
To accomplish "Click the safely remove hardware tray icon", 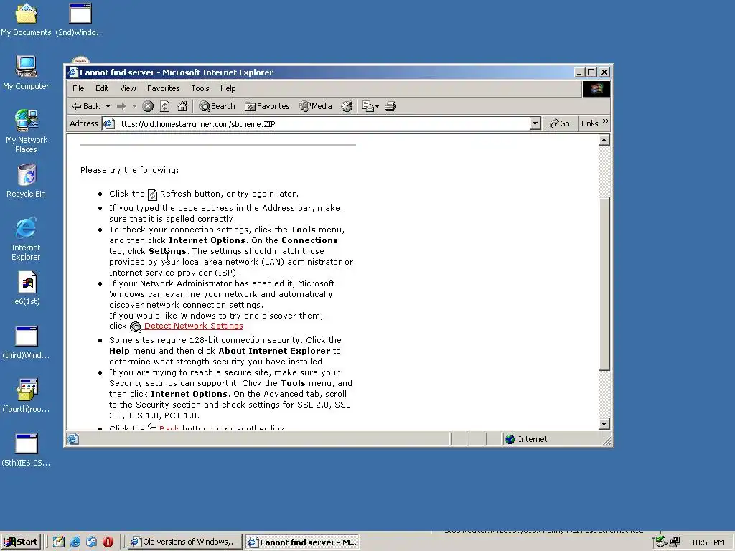I will [x=660, y=542].
